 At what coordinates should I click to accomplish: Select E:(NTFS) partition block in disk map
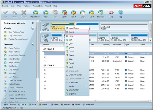57,37
